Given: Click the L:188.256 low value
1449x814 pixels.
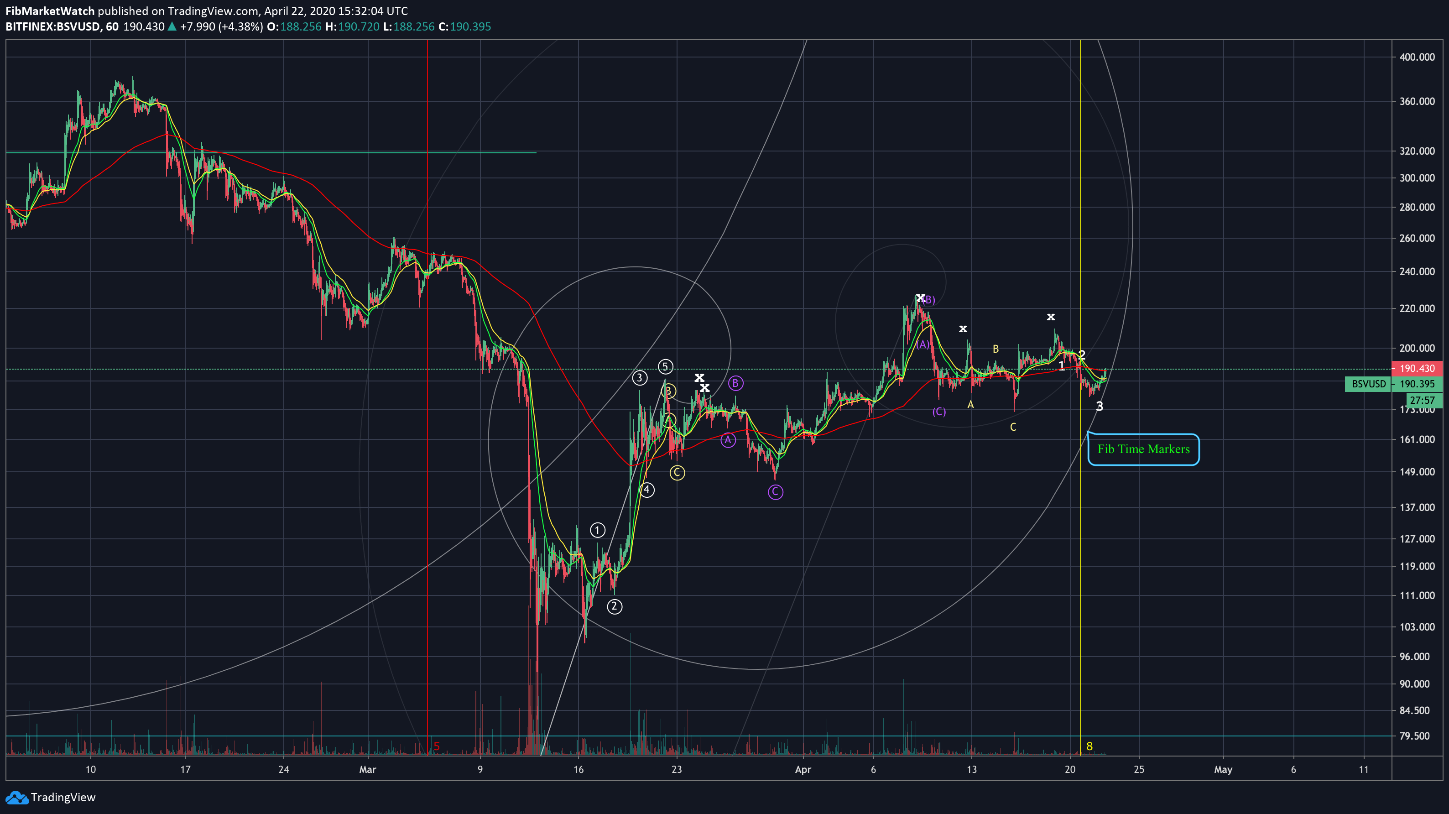Looking at the screenshot, I should tap(409, 26).
